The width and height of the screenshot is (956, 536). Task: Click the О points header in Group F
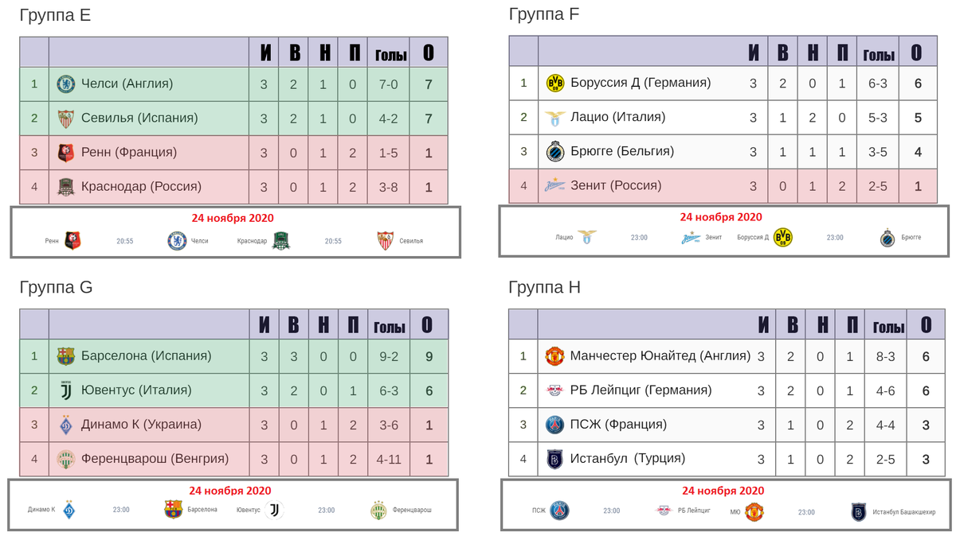[916, 52]
